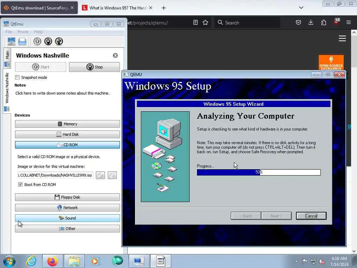Bookmark this page with the star icon
The height and width of the screenshot is (268, 357).
point(205,23)
